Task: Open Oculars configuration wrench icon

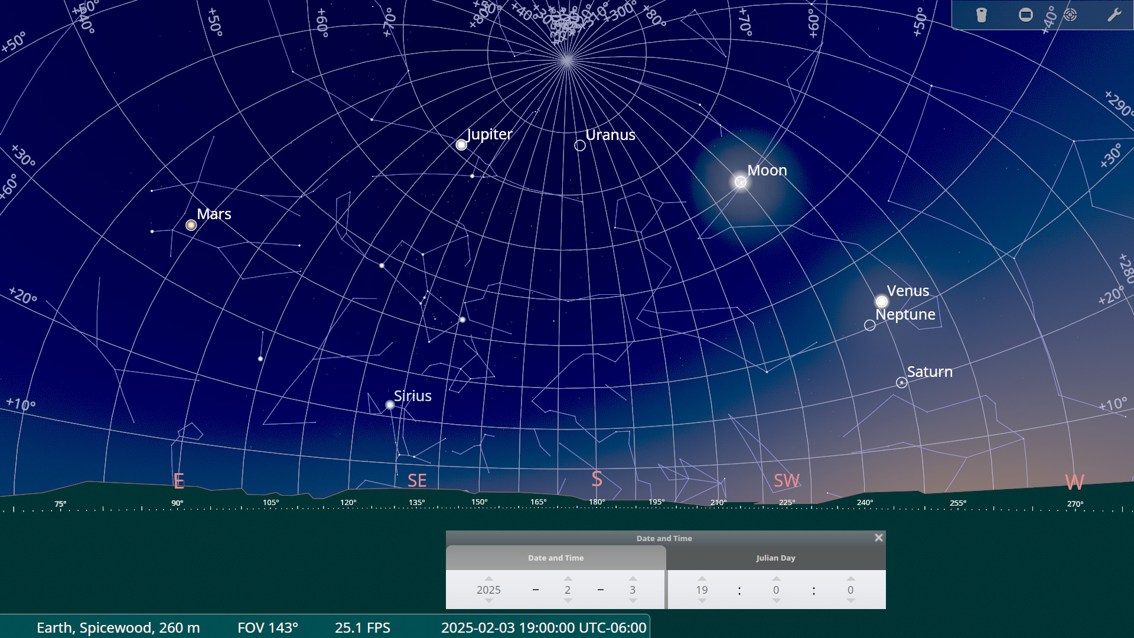Action: pyautogui.click(x=1114, y=15)
